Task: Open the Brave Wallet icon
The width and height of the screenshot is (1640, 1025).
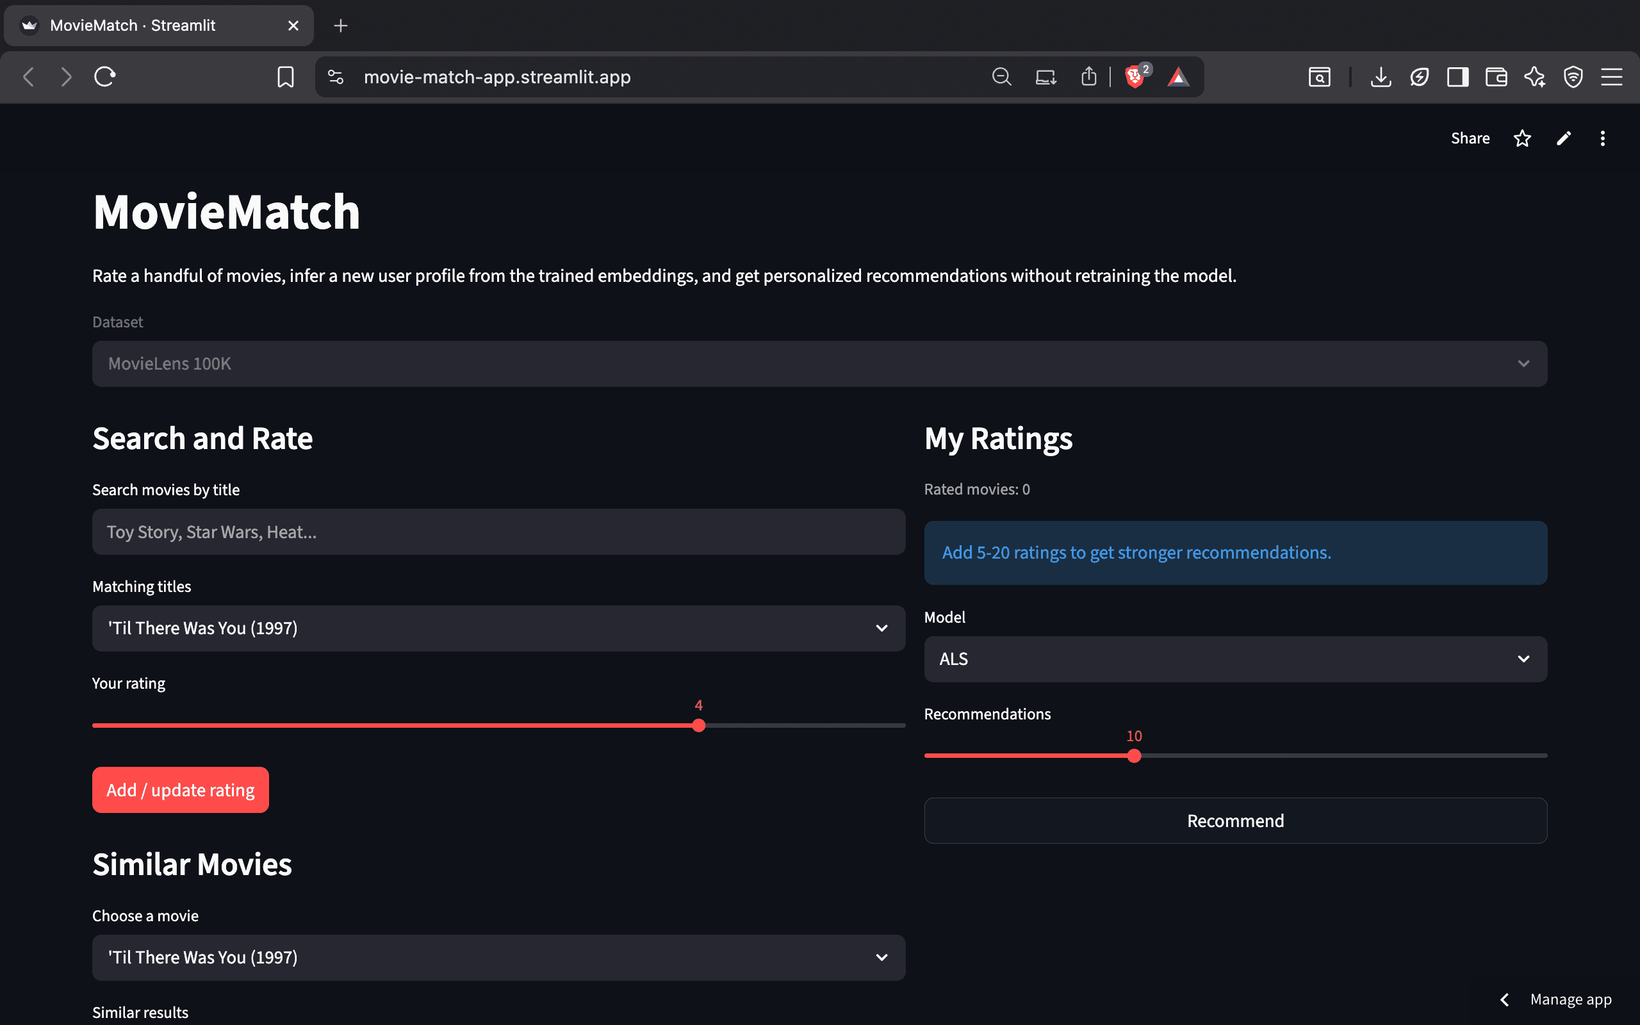Action: coord(1496,77)
